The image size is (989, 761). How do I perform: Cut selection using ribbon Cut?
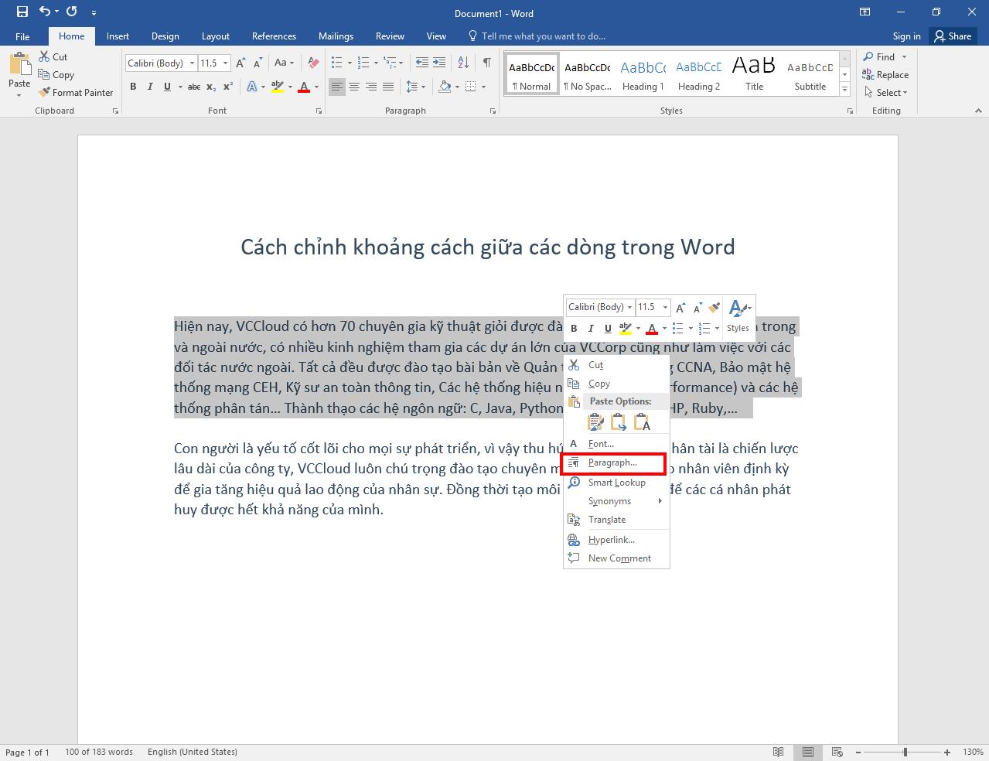[53, 56]
